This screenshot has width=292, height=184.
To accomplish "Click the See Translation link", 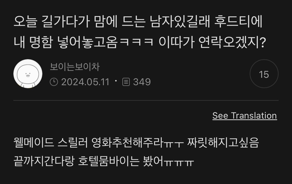I will (x=245, y=116).
